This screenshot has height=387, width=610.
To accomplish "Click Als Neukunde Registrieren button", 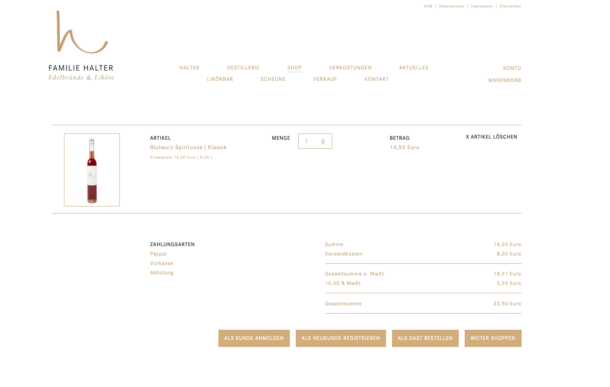I will coord(341,338).
